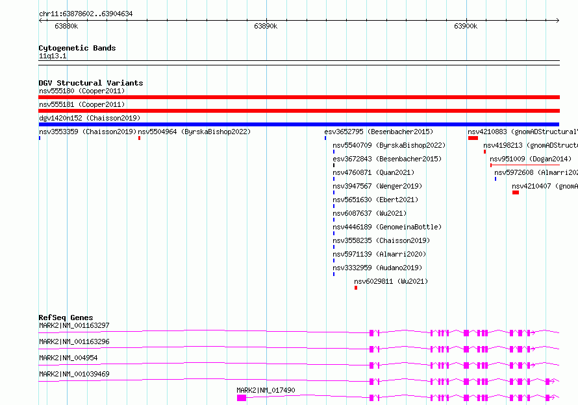This screenshot has height=405, width=578.
Task: Open transcript MARK2|NM_001163297 label
Action: 74,325
